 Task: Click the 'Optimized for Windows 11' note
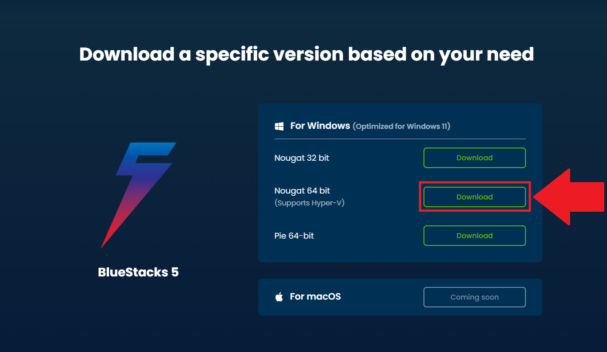tap(402, 126)
